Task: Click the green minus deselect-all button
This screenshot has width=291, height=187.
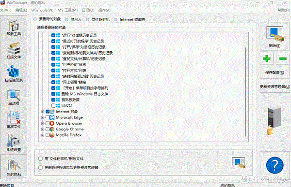Action: tap(283, 58)
